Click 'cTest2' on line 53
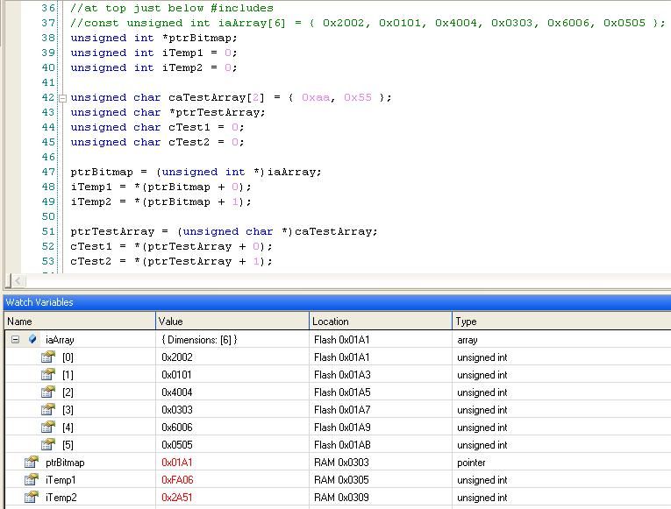The width and height of the screenshot is (671, 509). (x=91, y=262)
